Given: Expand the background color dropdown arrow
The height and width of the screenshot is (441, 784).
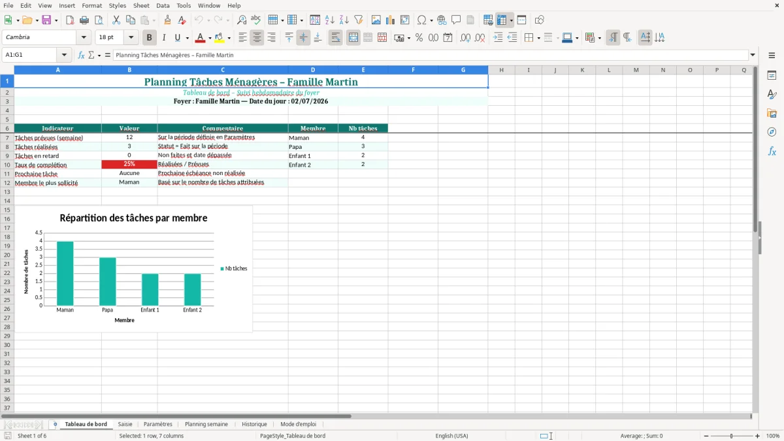Looking at the screenshot, I should pos(229,38).
